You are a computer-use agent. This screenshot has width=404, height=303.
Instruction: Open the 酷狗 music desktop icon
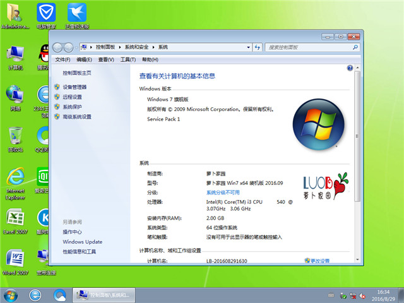point(43,222)
